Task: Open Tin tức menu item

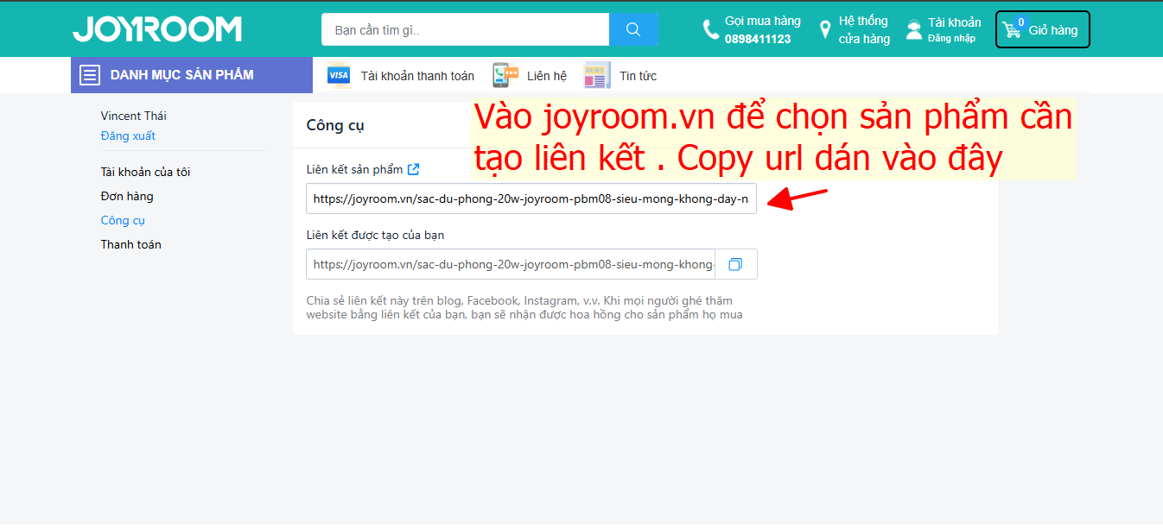Action: click(638, 76)
